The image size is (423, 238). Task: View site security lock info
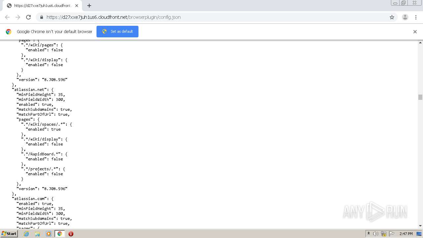tap(41, 17)
